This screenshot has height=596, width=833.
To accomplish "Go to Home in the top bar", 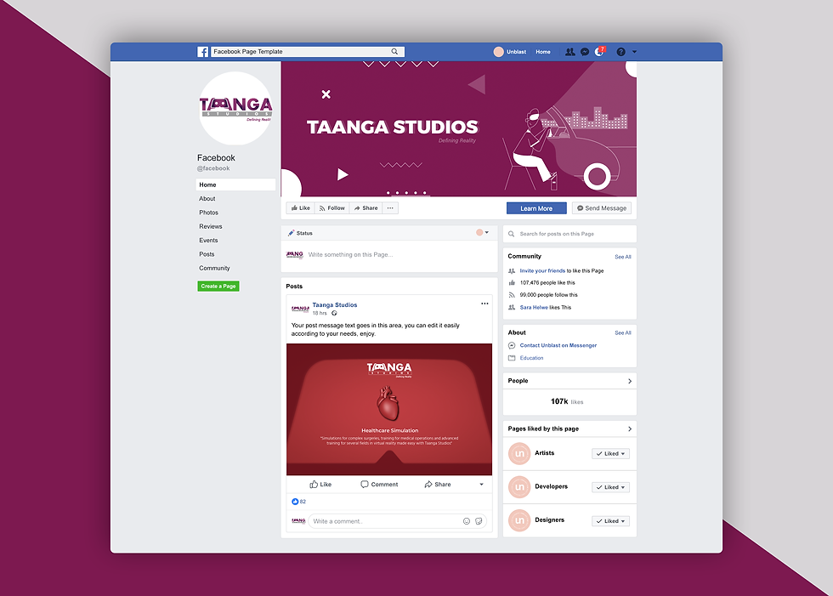I will tap(543, 52).
